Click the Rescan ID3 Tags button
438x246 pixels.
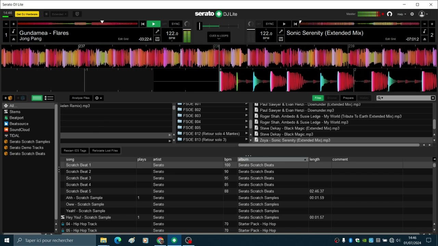pos(75,151)
